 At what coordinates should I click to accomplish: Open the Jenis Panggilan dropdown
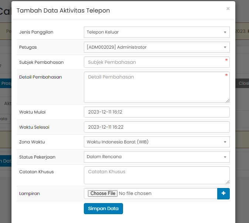point(157,32)
